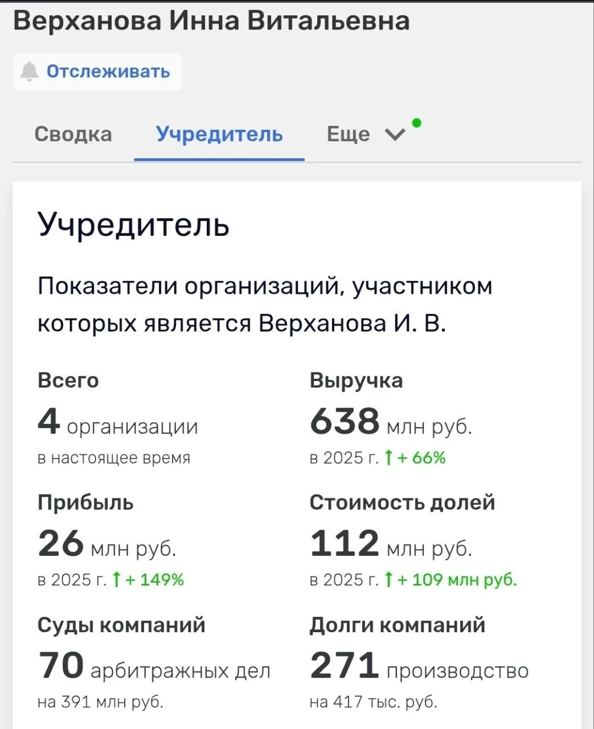Click the bell icon next to Отслеживать

29,72
